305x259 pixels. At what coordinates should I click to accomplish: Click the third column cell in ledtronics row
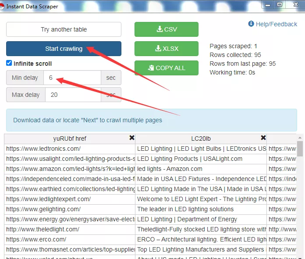(282, 149)
